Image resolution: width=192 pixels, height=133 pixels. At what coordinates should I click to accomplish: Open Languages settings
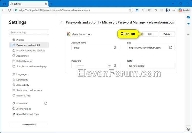point(29,74)
